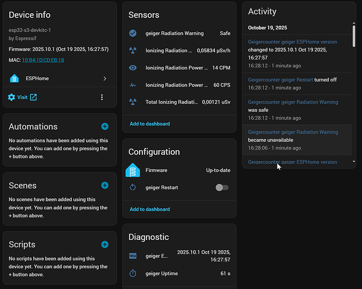Click the Visit link text
Image resolution: width=362 pixels, height=289 pixels.
coord(22,97)
